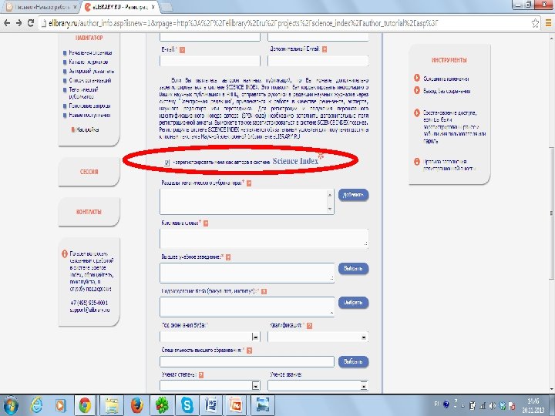Click help icon beside Специальность высшего образования
This screenshot has height=416, width=555.
coord(249,351)
